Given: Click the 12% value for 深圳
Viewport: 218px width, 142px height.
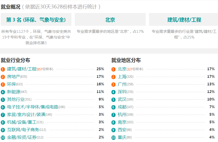Looking at the screenshot, I should (211, 92).
